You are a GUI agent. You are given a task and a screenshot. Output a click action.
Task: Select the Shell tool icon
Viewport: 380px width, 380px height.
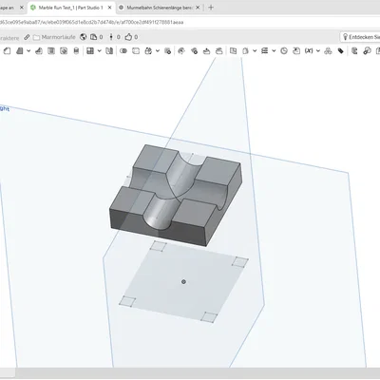[51, 50]
